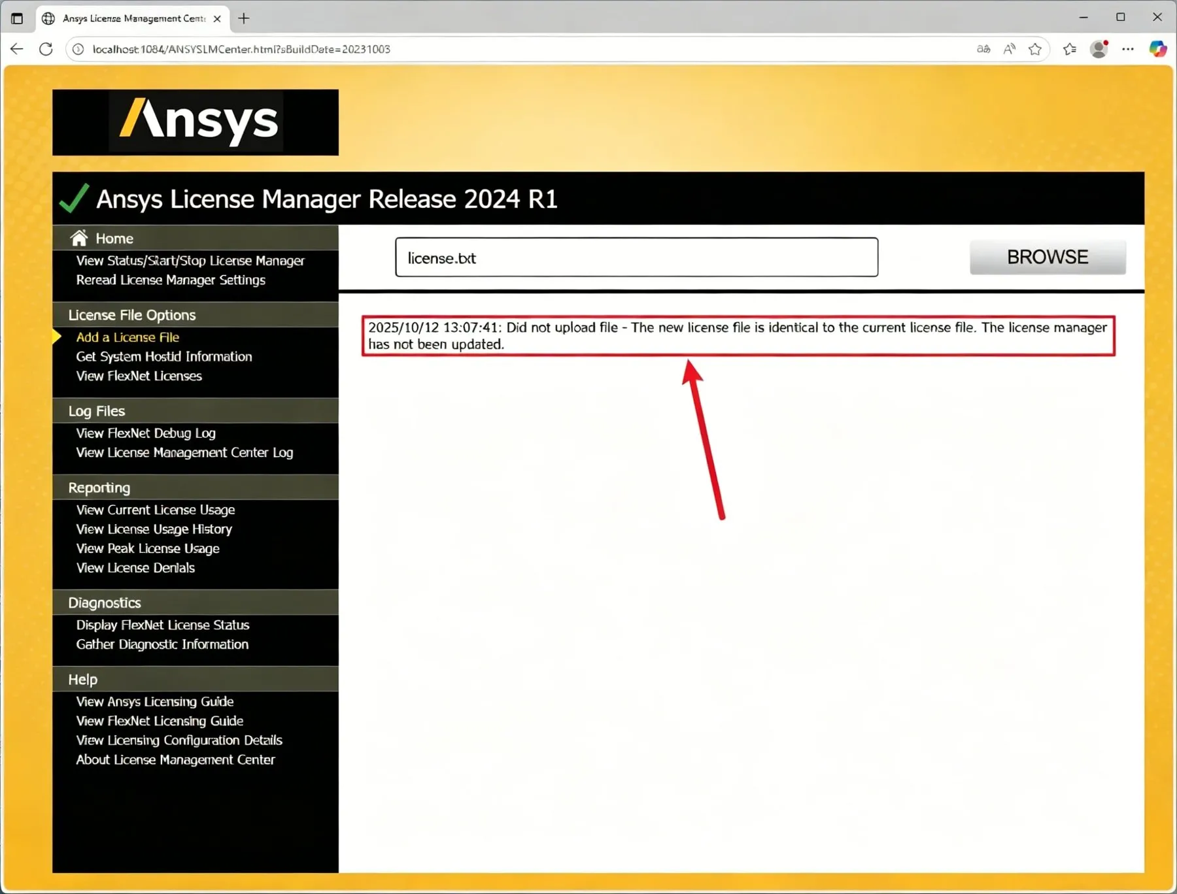This screenshot has height=894, width=1177.
Task: Open the favorites list icon
Action: [x=1070, y=49]
